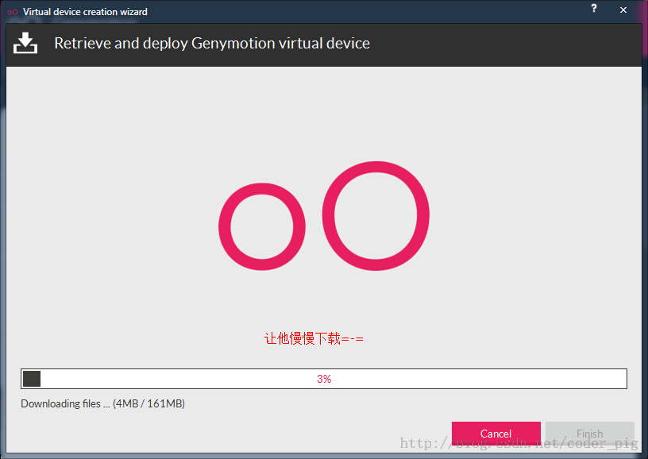
Task: Click the empty right portion of progress bar
Action: pyautogui.click(x=492, y=379)
